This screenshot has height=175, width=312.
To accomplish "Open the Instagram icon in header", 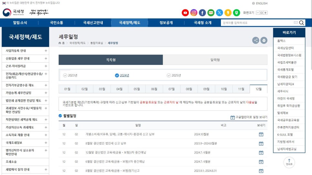I will 194,13.
